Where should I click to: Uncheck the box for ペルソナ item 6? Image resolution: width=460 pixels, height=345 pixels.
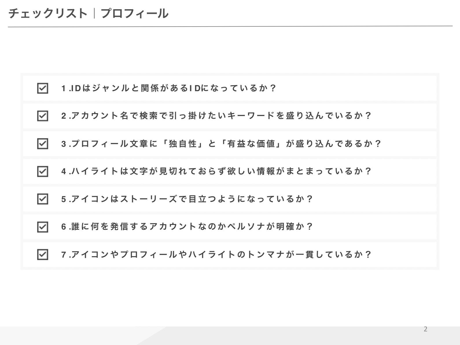[43, 227]
